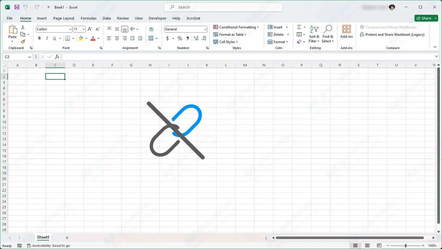442x249 pixels.
Task: Click the AutoSum sigma icon
Action: (299, 27)
